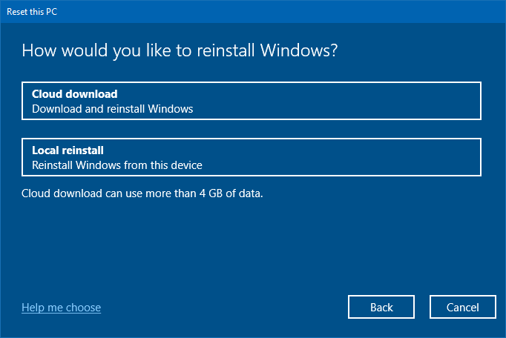Click the Reset this PC window caption

click(32, 12)
